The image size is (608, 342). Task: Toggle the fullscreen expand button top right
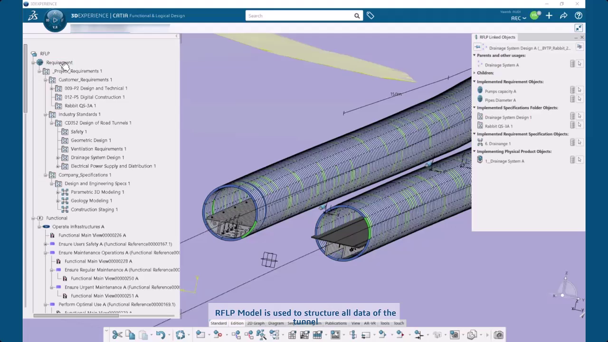tap(579, 28)
